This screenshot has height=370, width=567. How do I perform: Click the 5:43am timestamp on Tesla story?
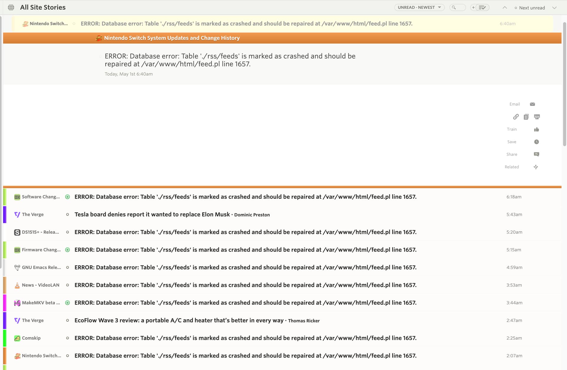click(x=514, y=214)
